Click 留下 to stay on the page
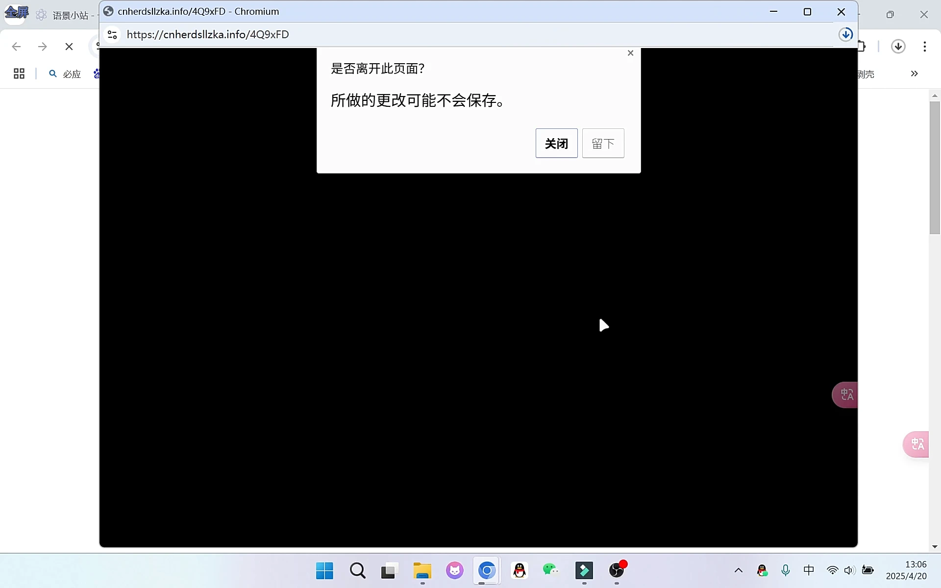The height and width of the screenshot is (588, 941). [x=603, y=143]
